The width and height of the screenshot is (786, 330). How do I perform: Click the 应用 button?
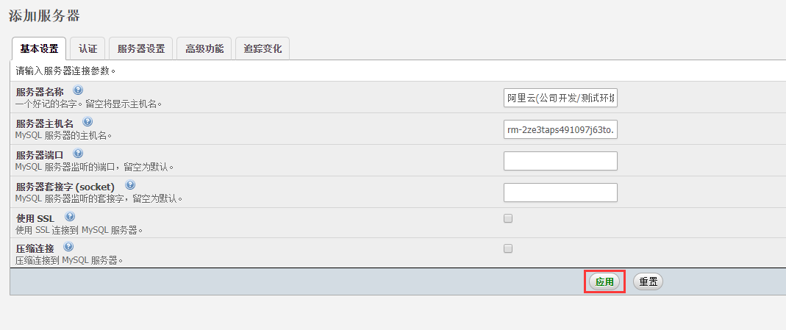pyautogui.click(x=604, y=281)
